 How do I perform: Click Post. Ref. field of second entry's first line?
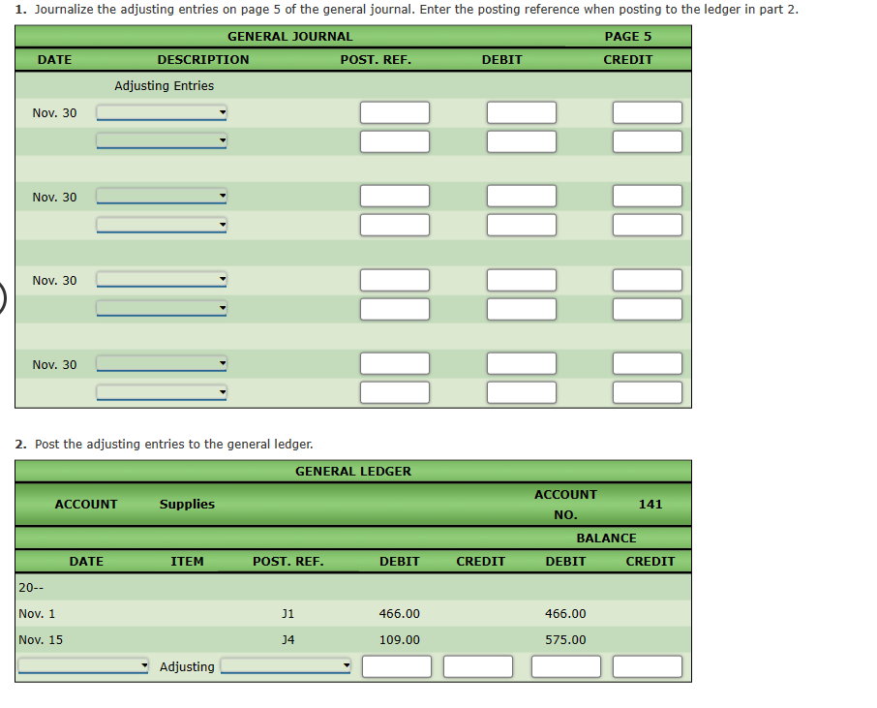coord(395,196)
